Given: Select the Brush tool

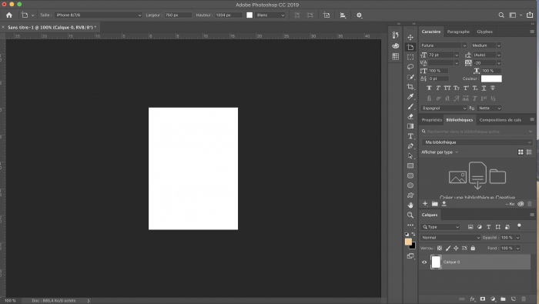Looking at the screenshot, I should tap(410, 107).
